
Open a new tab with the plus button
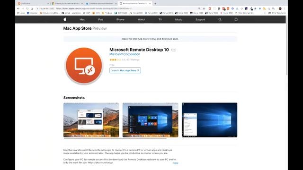click(155, 3)
